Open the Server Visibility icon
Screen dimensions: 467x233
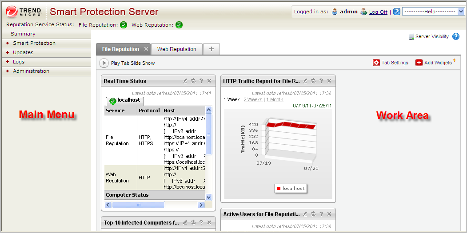(x=411, y=36)
